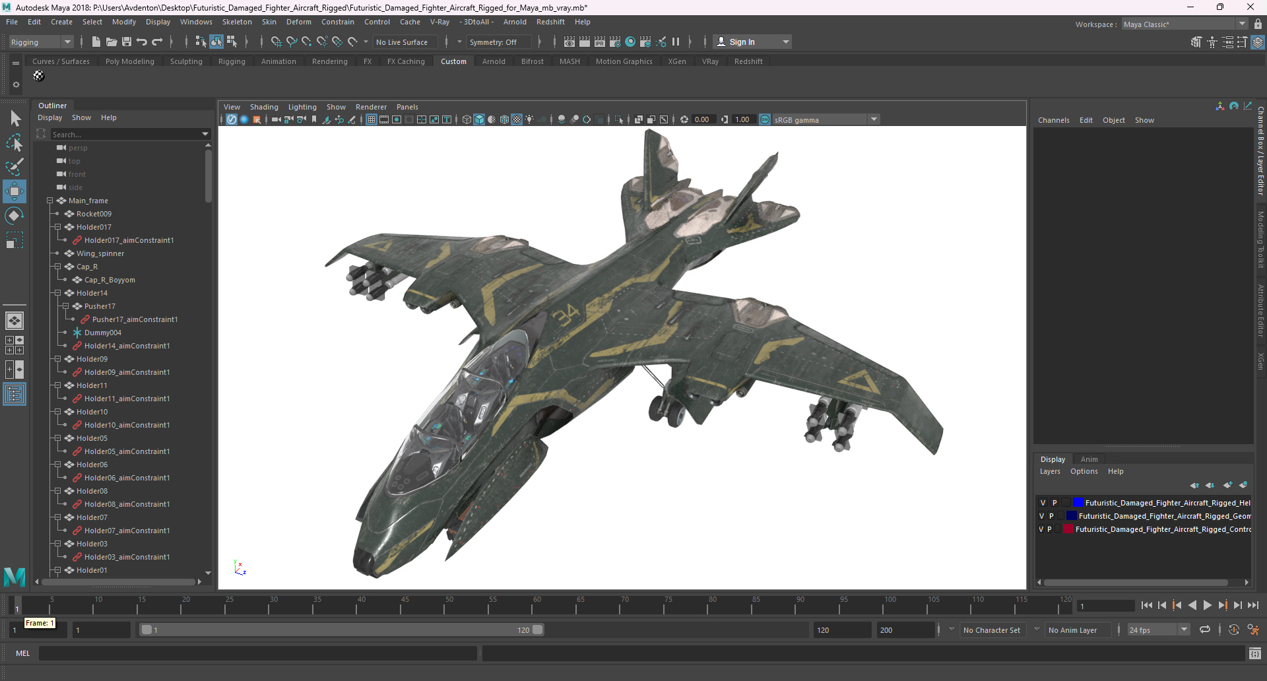
Task: Open the Skeleton menu
Action: point(237,22)
